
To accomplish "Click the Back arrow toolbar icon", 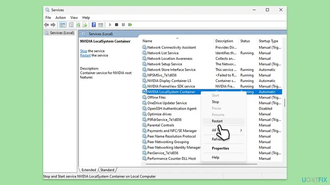I will pyautogui.click(x=47, y=25).
